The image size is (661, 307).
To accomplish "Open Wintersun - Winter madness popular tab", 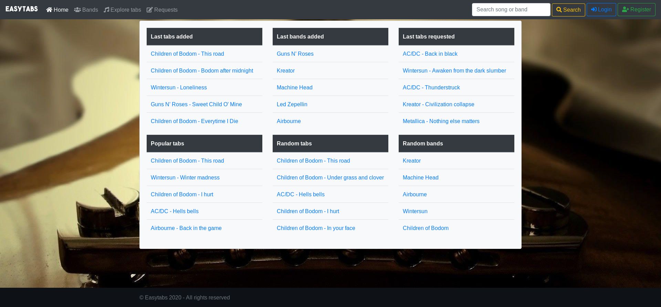I will pos(185,177).
